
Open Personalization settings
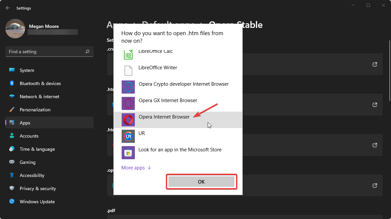pos(49,110)
